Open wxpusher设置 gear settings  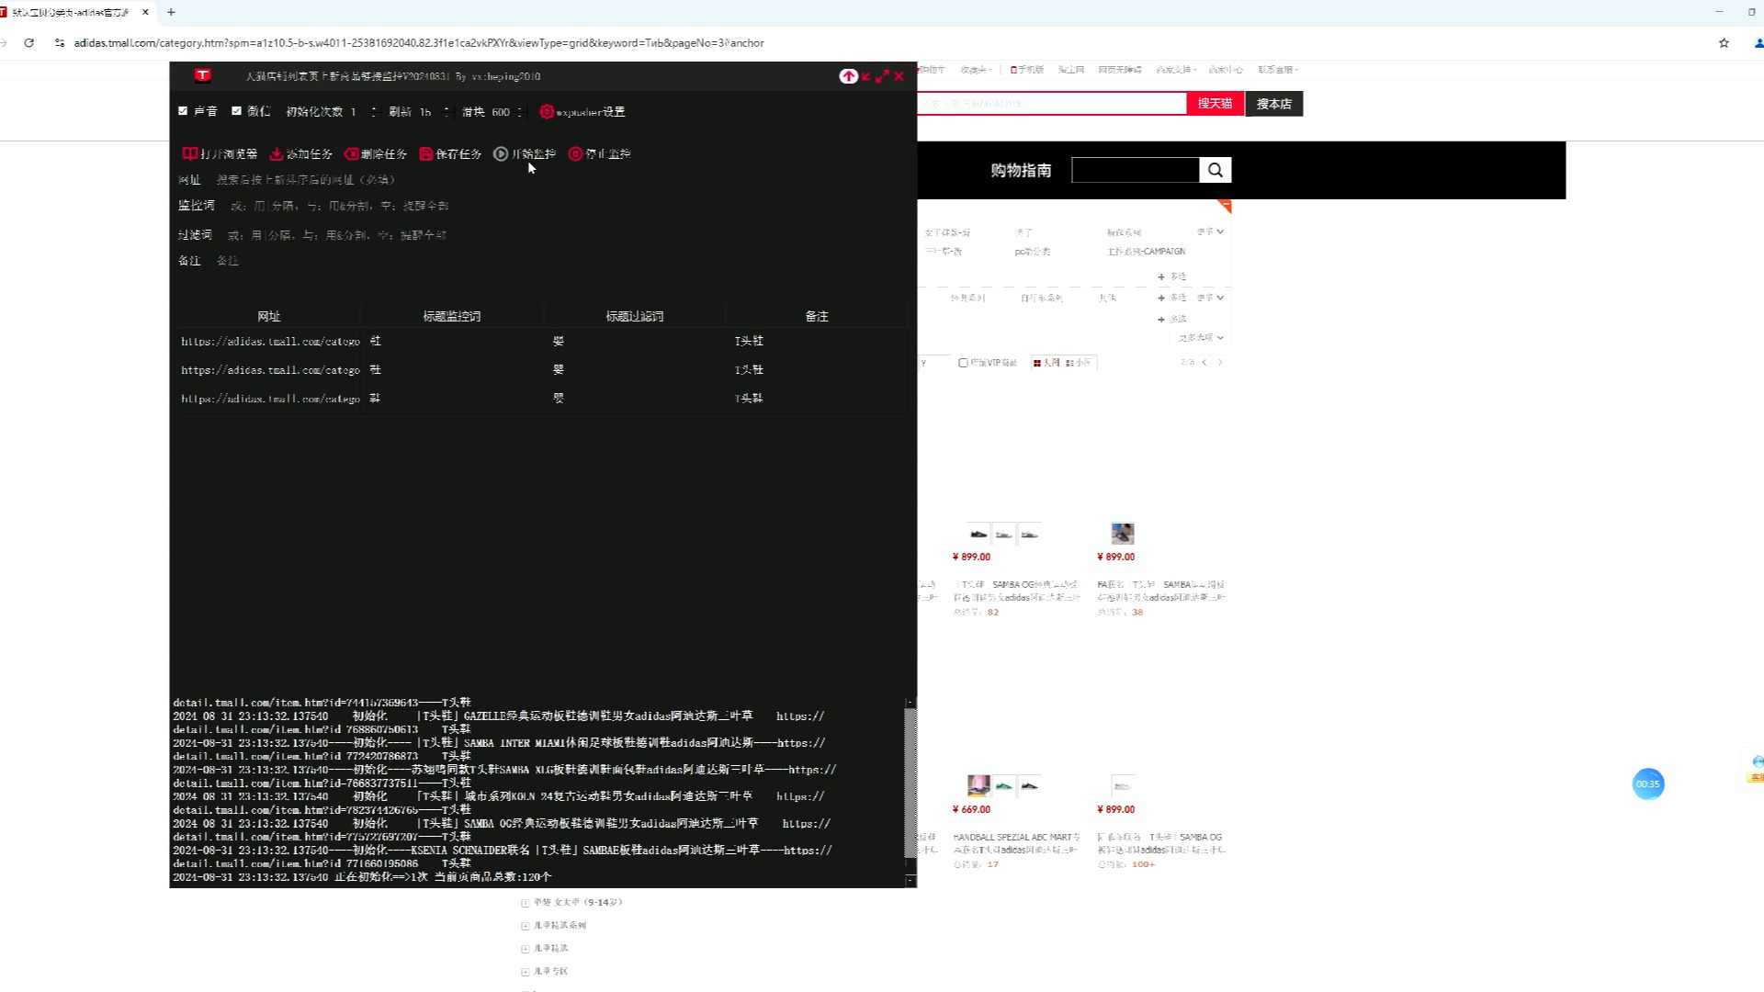click(x=582, y=112)
